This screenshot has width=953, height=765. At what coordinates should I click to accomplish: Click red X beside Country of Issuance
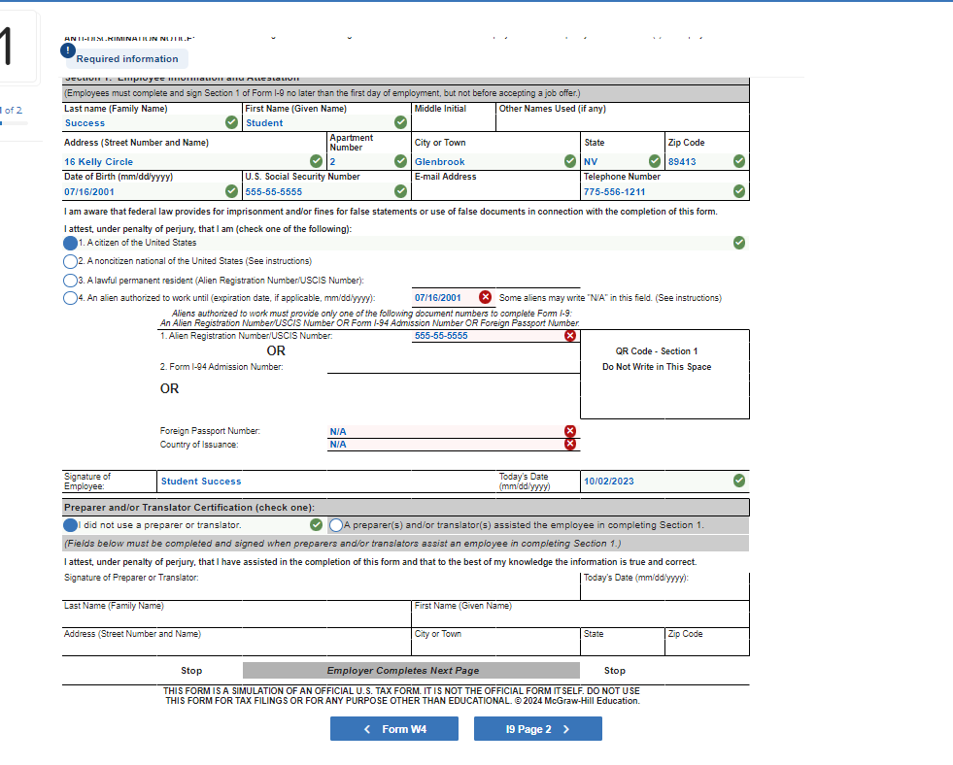(570, 444)
